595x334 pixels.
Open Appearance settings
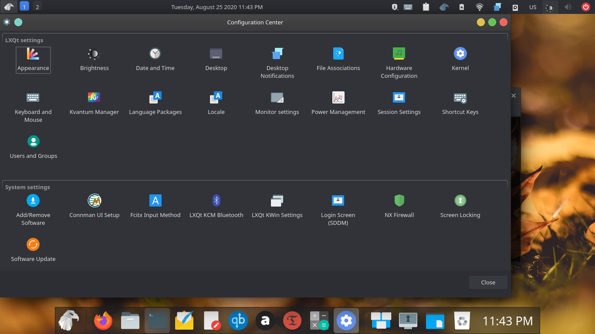click(x=33, y=60)
